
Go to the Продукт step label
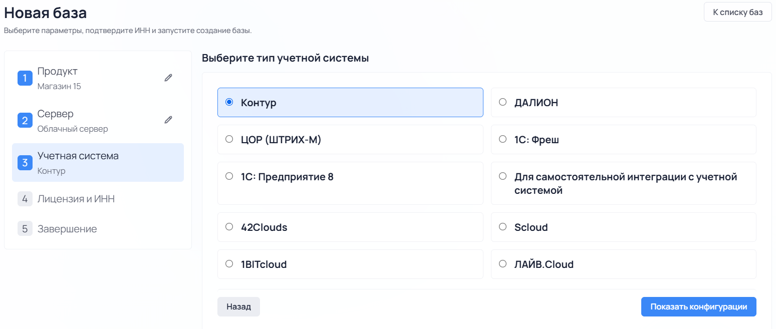(58, 71)
